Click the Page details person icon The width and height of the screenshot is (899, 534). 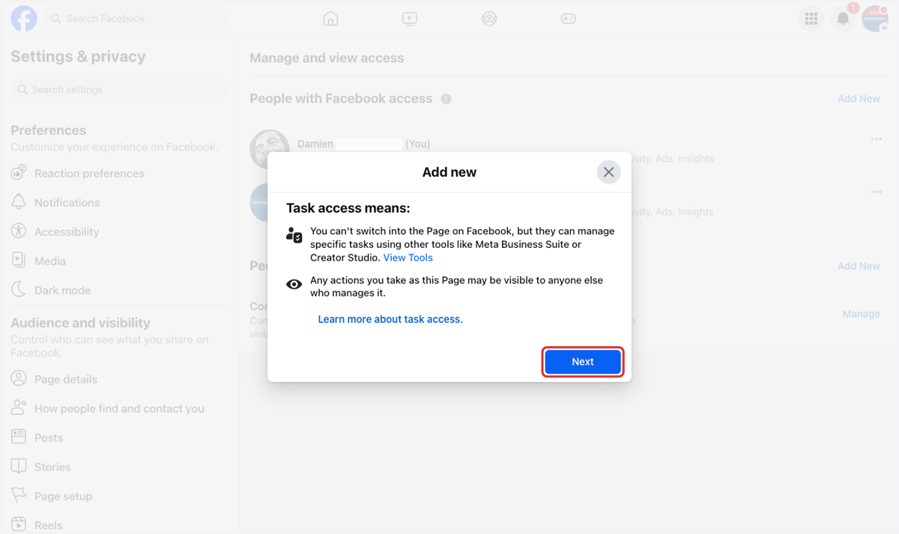click(19, 379)
